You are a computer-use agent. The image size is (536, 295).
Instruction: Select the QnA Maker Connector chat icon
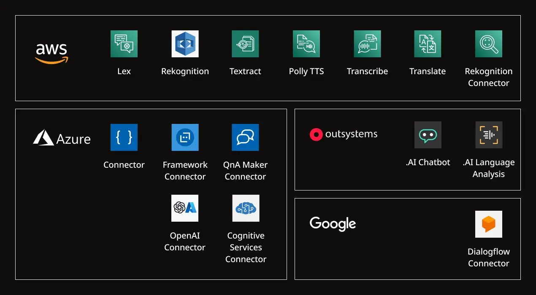click(245, 137)
